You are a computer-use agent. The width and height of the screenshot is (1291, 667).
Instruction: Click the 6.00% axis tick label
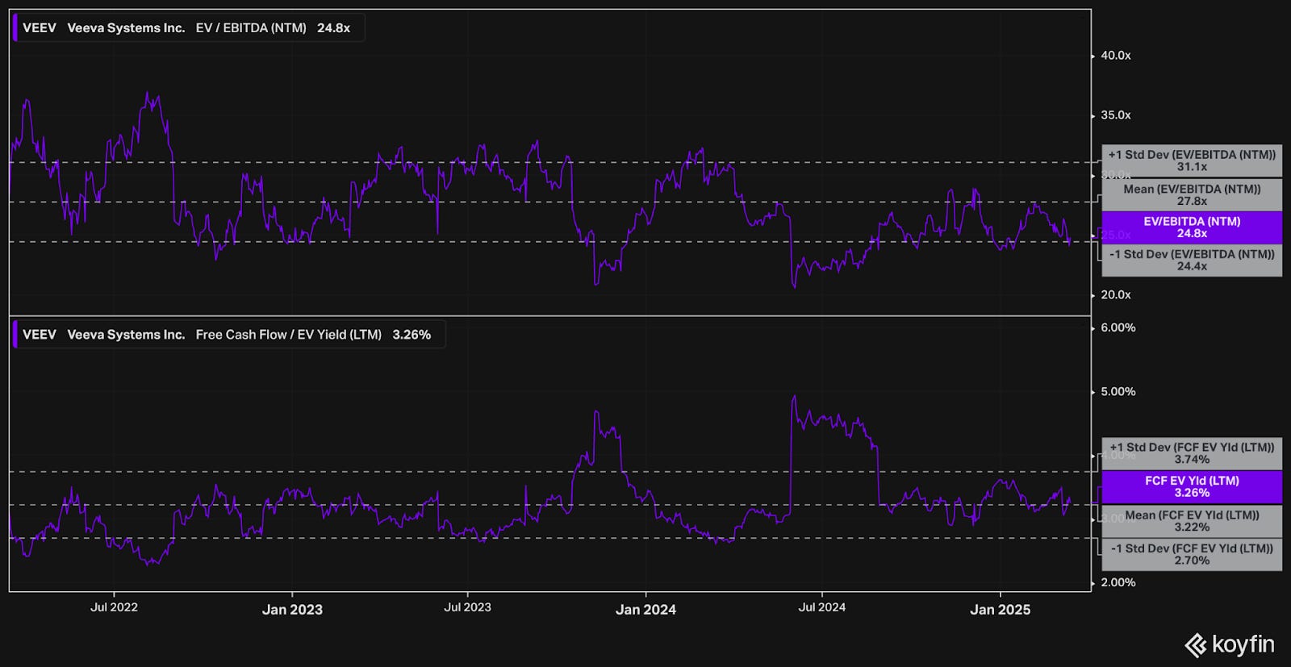point(1118,327)
